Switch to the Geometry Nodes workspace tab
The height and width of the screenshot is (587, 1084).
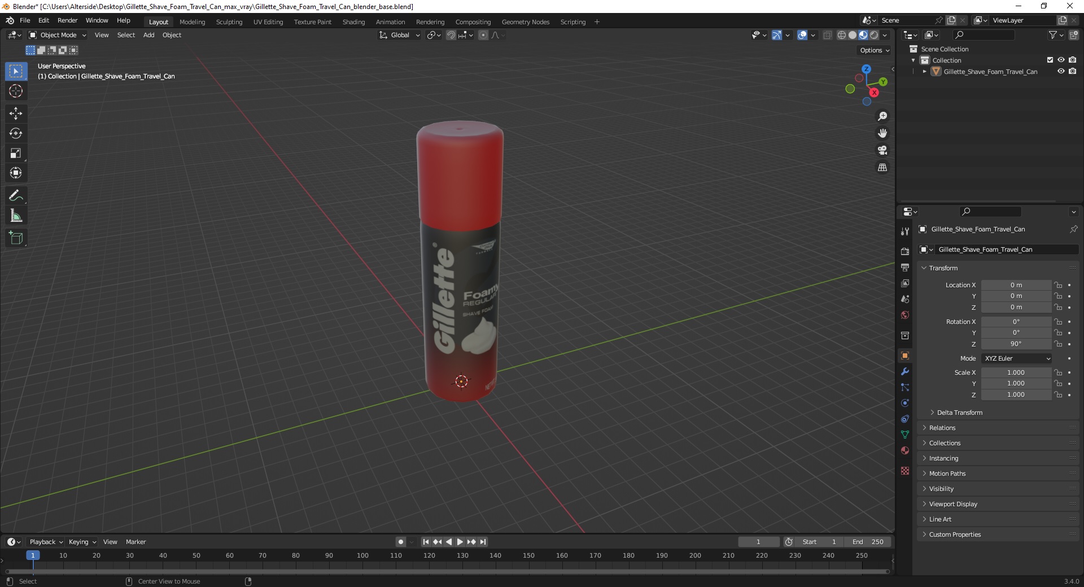526,22
